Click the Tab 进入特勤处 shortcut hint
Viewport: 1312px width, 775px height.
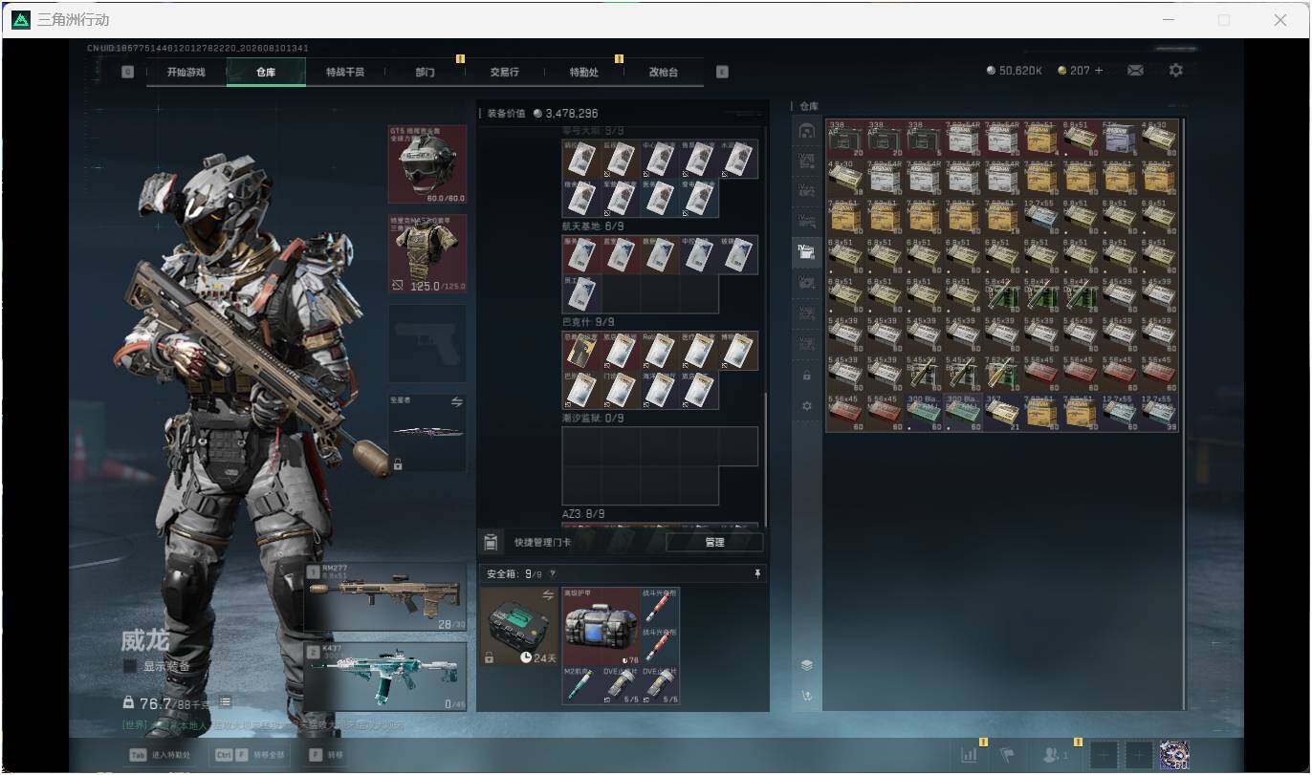(x=161, y=755)
